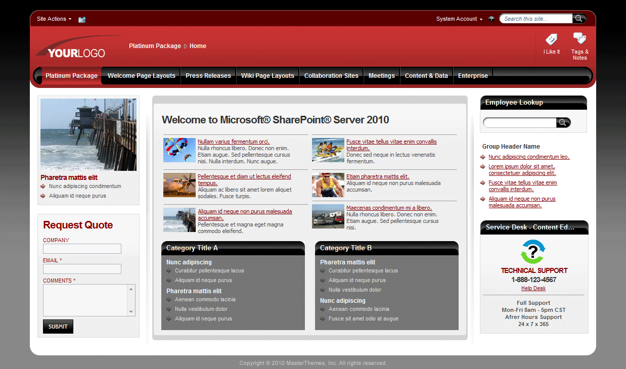This screenshot has width=626, height=369.
Task: Open the help icon beside System Account
Action: (491, 19)
